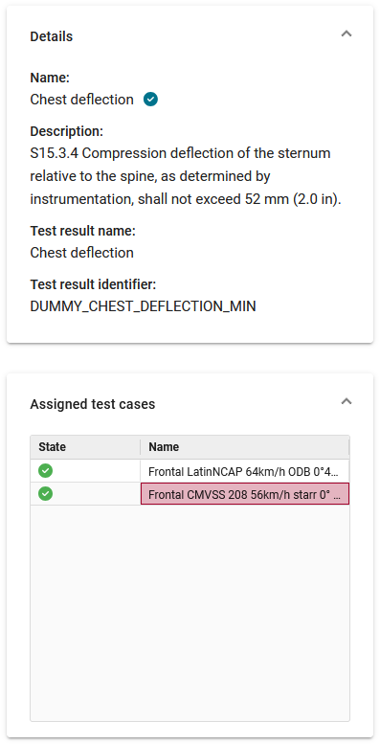This screenshot has height=744, width=380.
Task: Click the Name label in Details
Action: 50,78
